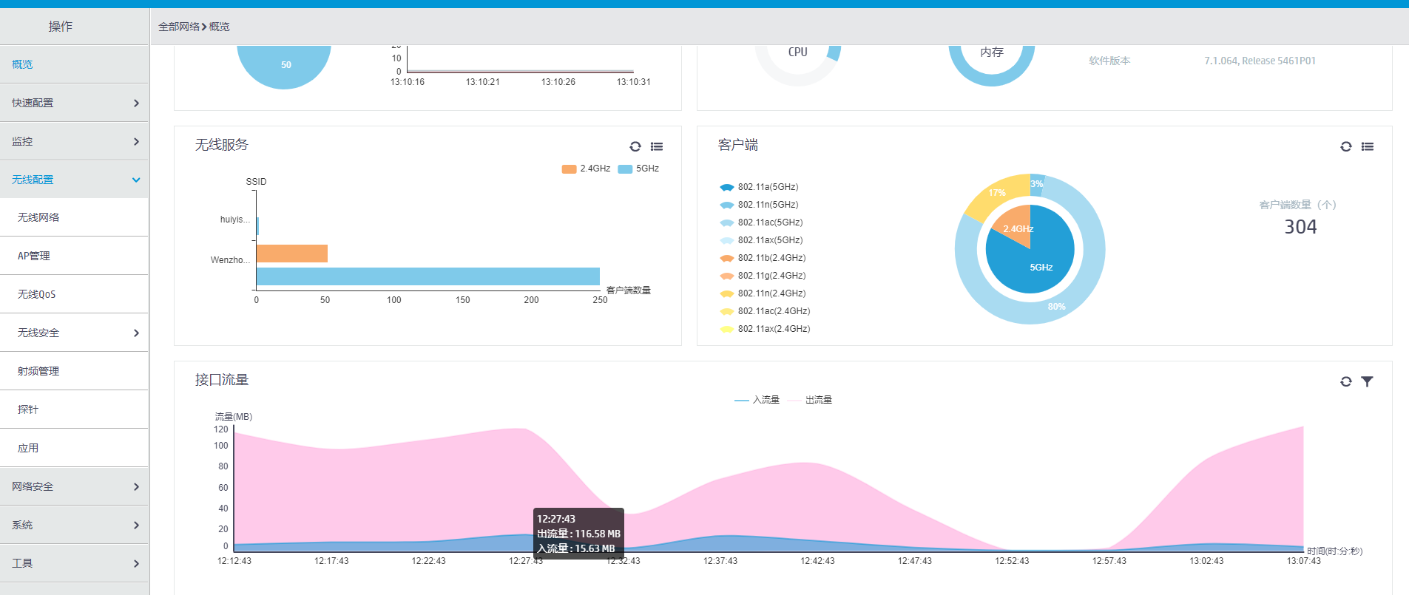
Task: Toggle the 2.4GHz orange legend swatch
Action: (x=569, y=169)
